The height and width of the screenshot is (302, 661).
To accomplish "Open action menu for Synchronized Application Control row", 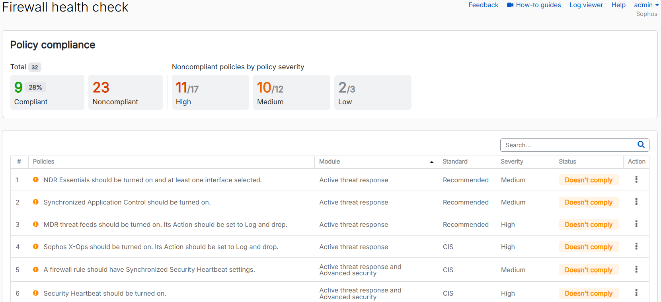I will pos(636,202).
